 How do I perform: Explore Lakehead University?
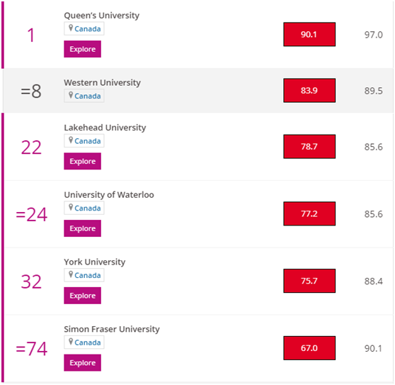coord(82,161)
